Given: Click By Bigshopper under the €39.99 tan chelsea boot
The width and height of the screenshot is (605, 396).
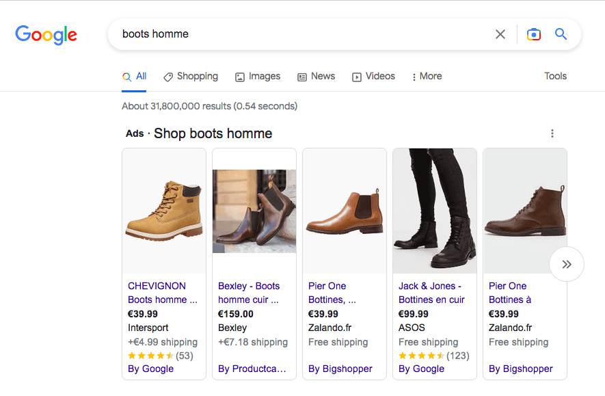Looking at the screenshot, I should click(x=340, y=369).
